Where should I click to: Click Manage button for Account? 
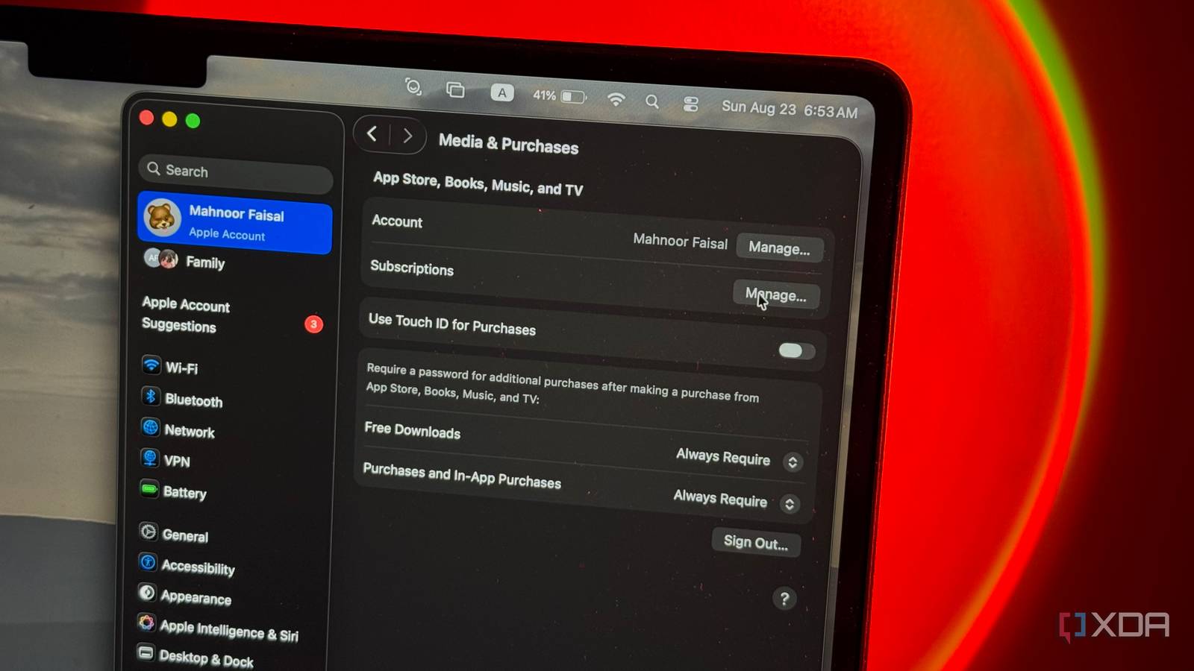tap(779, 248)
